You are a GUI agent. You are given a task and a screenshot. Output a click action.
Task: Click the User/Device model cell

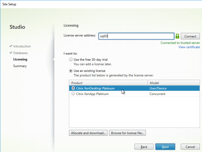pos(158,88)
